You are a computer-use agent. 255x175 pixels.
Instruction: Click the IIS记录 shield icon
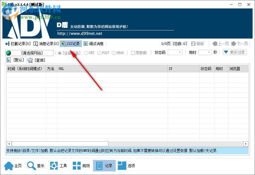pos(63,43)
